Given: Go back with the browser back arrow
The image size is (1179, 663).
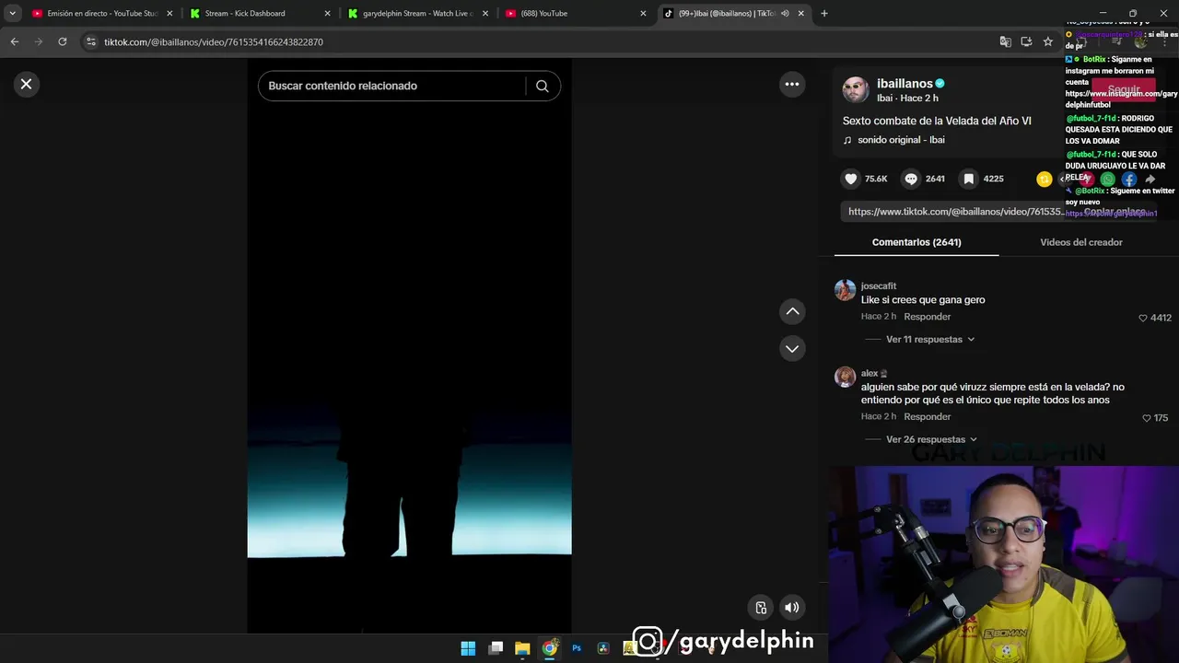Looking at the screenshot, I should tap(15, 41).
